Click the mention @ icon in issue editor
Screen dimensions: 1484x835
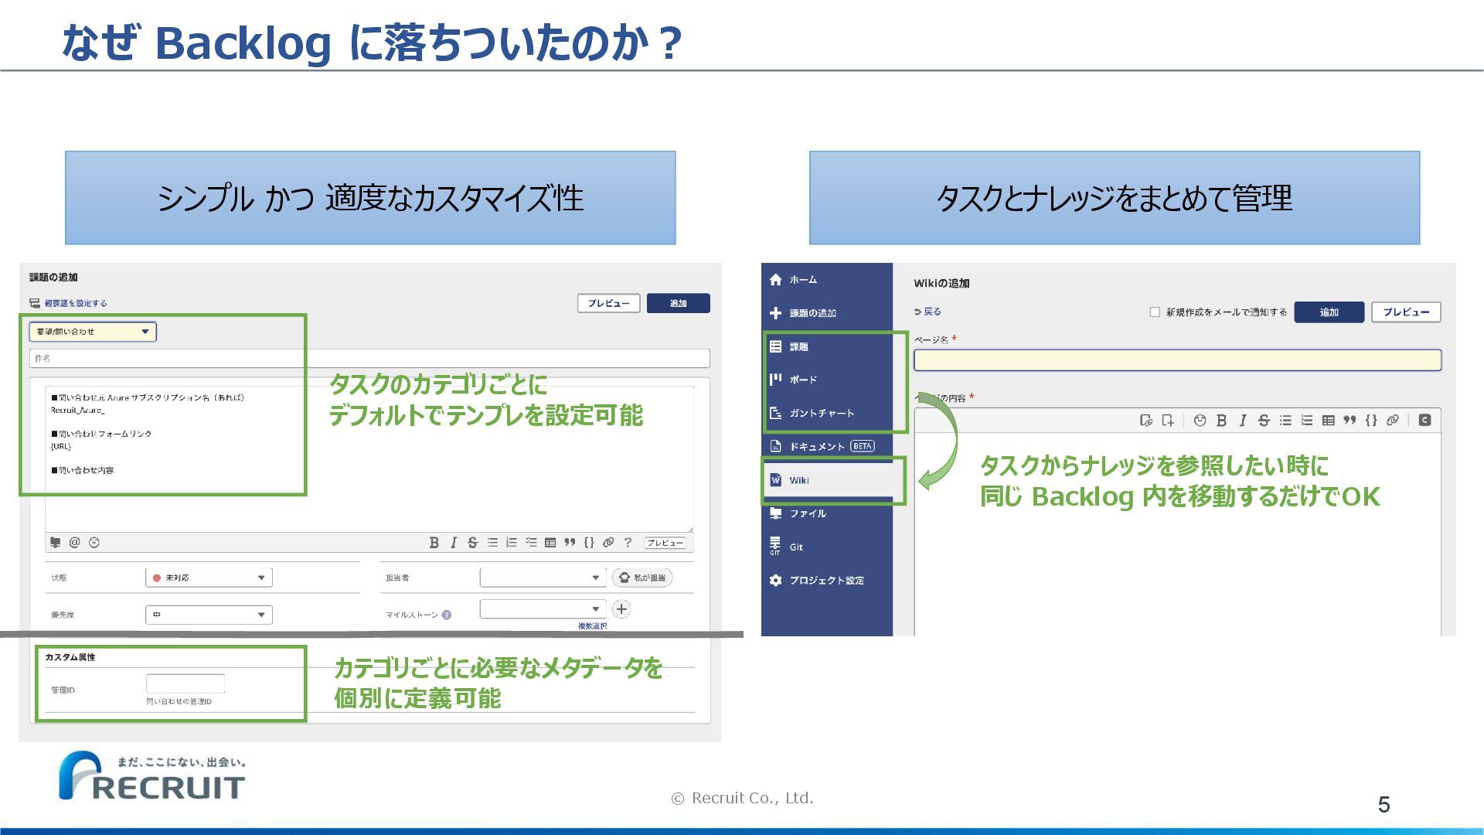[74, 543]
